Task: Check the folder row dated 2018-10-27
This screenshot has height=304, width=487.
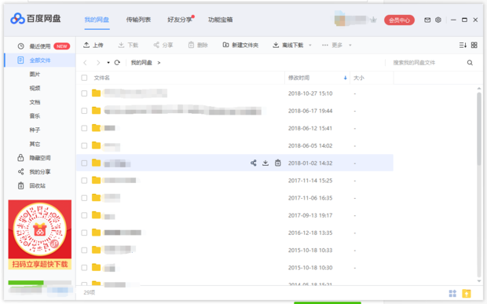Action: click(x=84, y=93)
